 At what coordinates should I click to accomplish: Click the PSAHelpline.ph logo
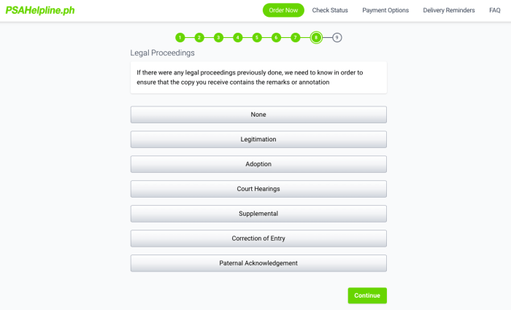[x=40, y=10]
